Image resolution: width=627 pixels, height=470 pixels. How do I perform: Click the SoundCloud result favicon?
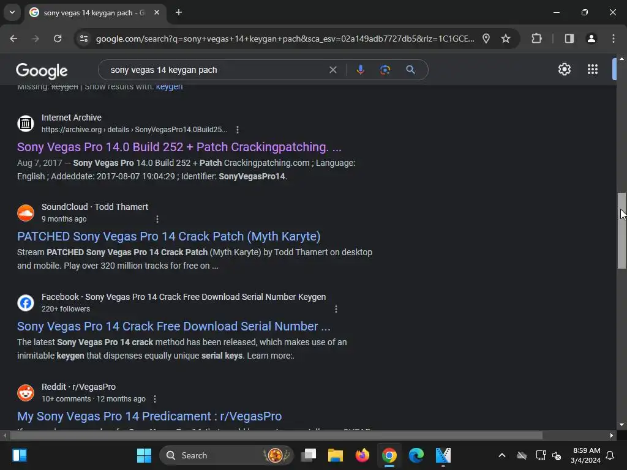(26, 212)
